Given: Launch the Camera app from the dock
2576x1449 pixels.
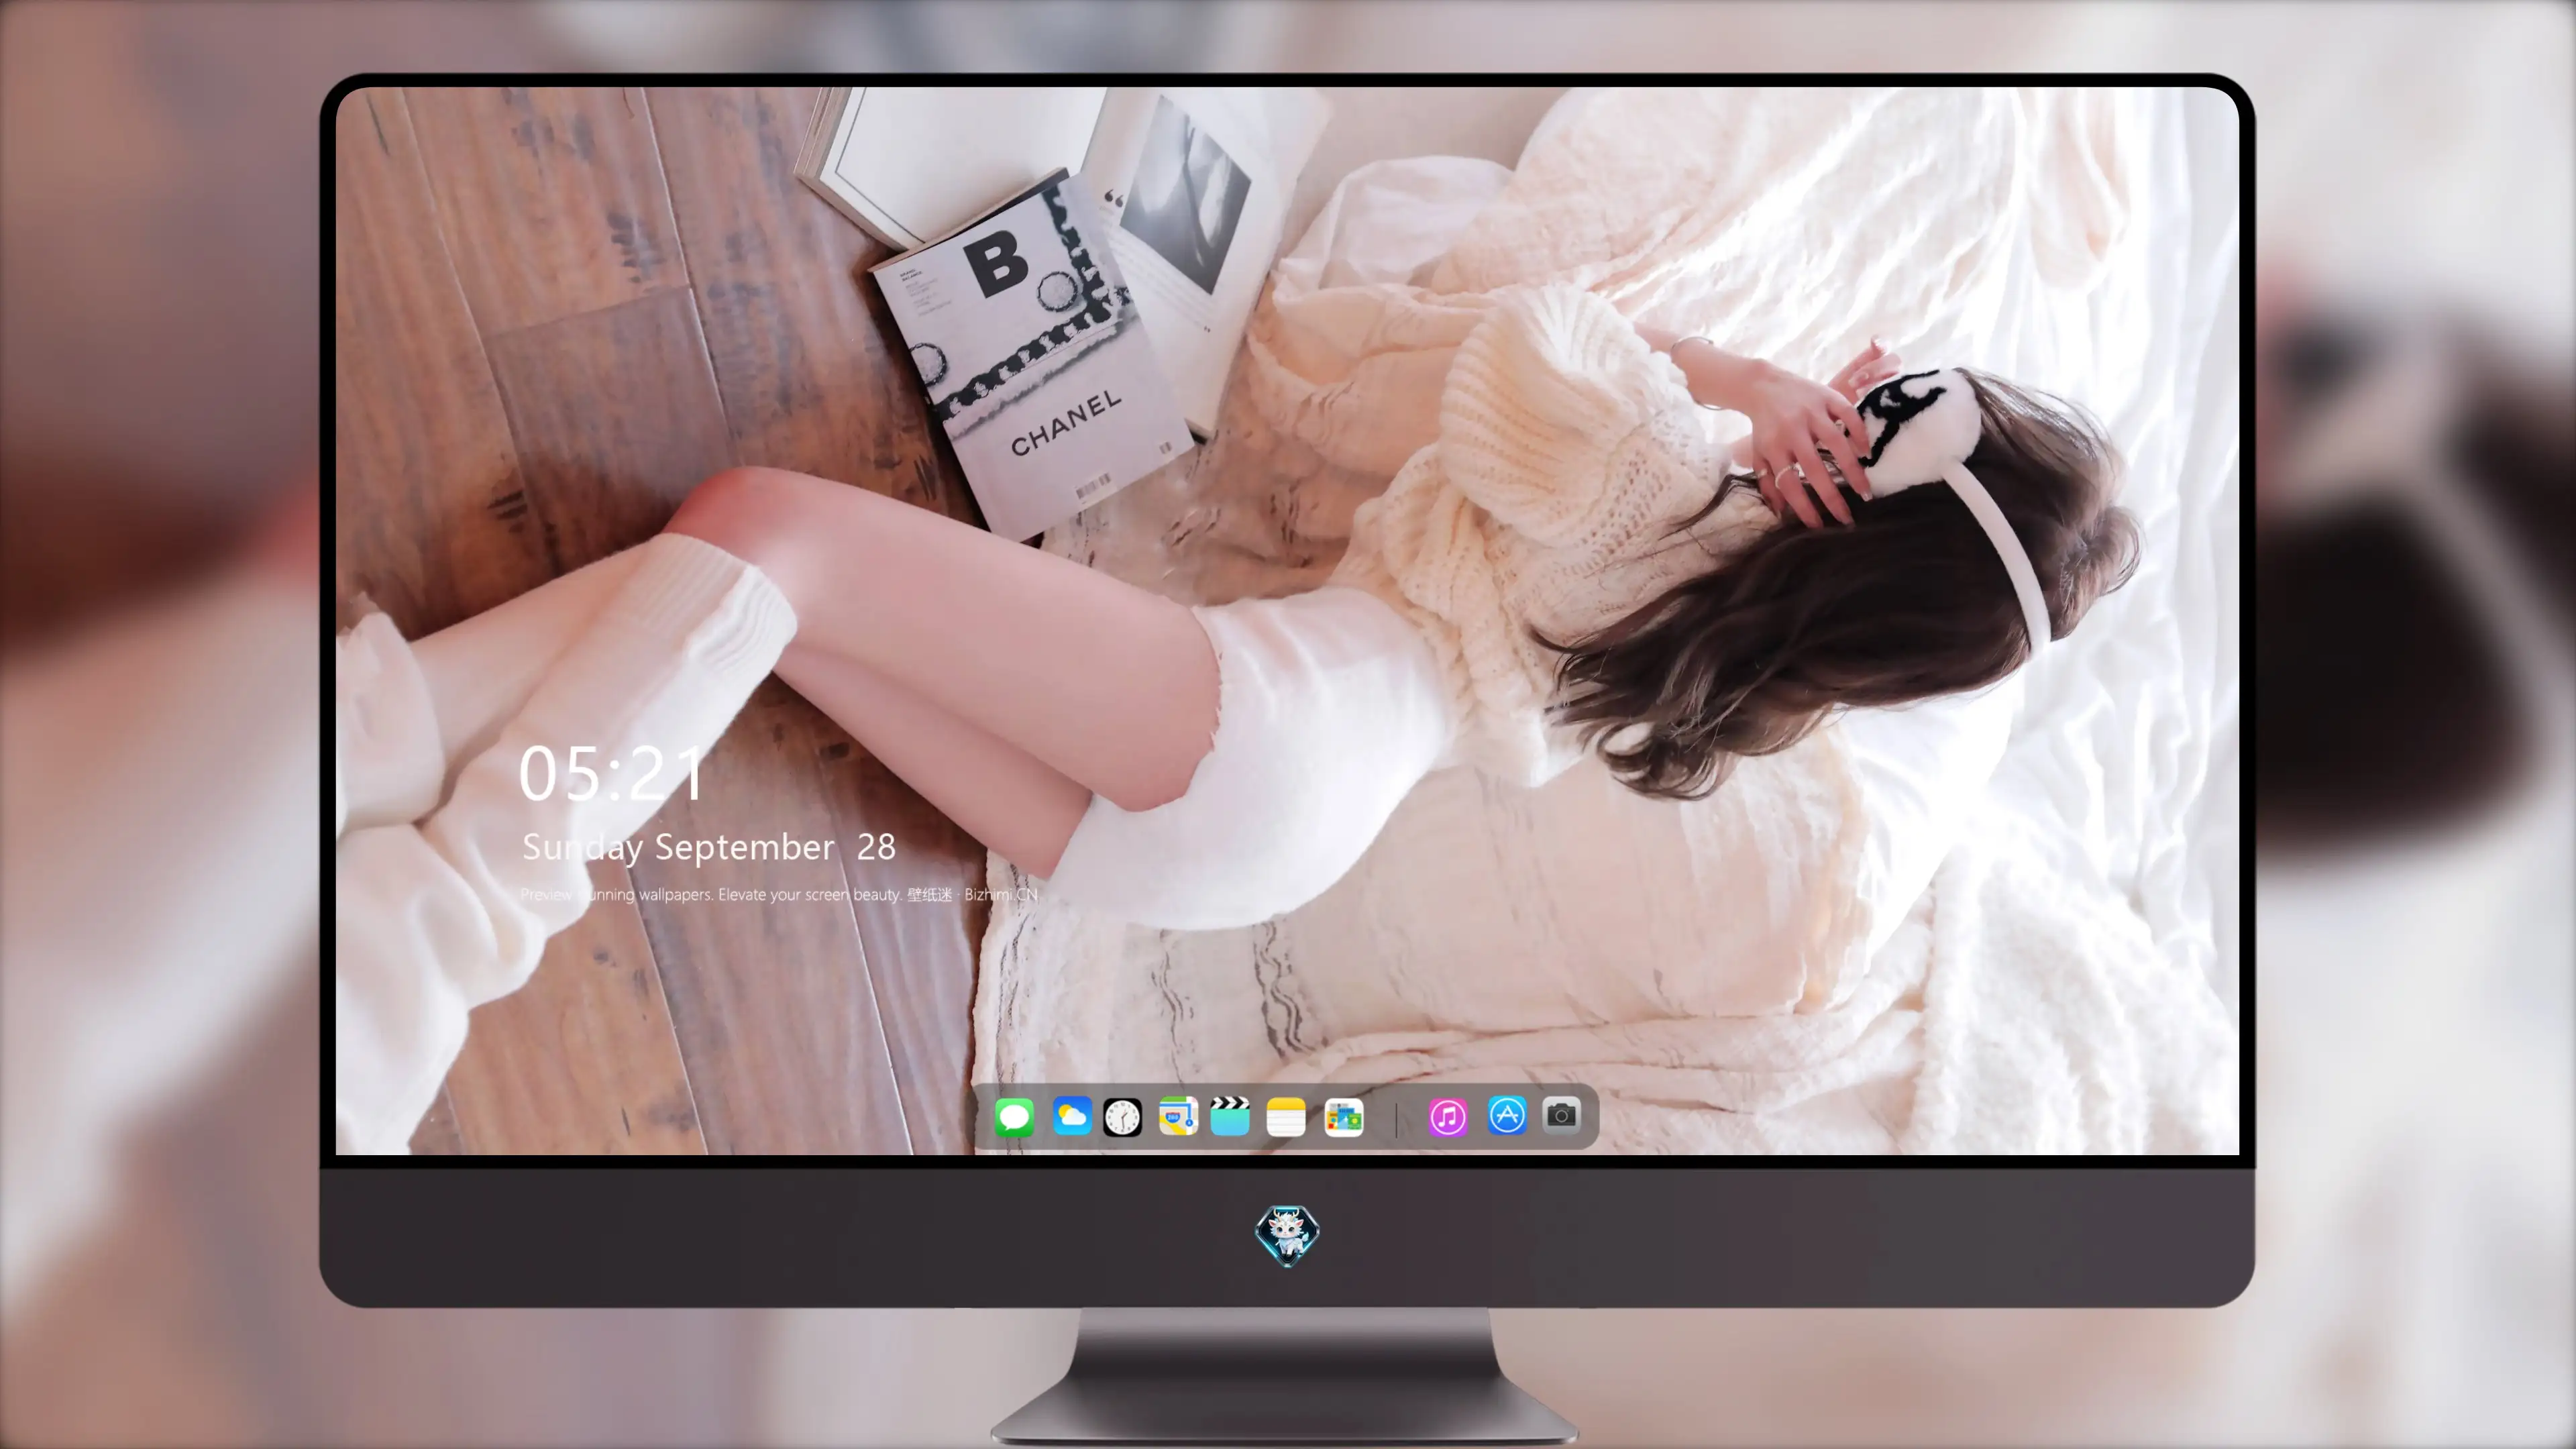Looking at the screenshot, I should [1561, 1114].
